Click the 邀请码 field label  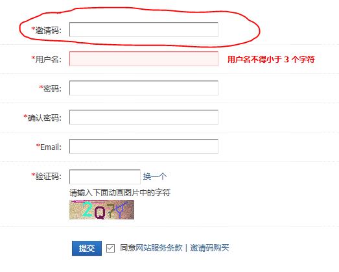click(47, 30)
